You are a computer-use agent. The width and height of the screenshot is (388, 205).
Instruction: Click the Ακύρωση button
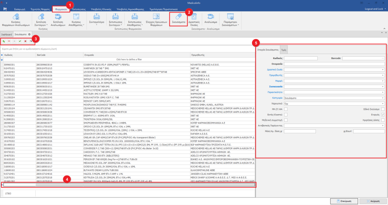coord(372,201)
